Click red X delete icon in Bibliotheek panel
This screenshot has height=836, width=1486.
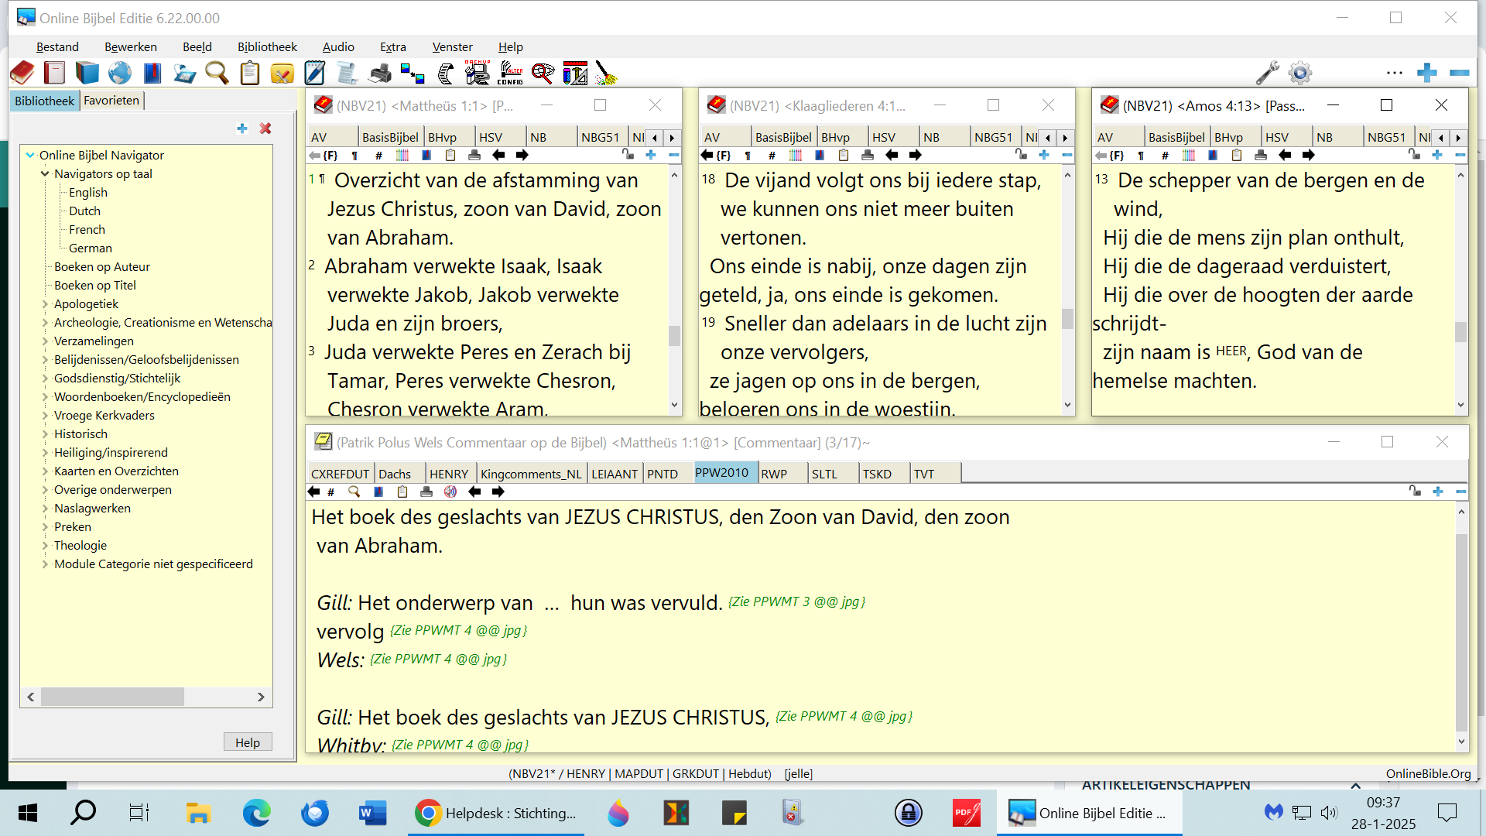(x=265, y=128)
